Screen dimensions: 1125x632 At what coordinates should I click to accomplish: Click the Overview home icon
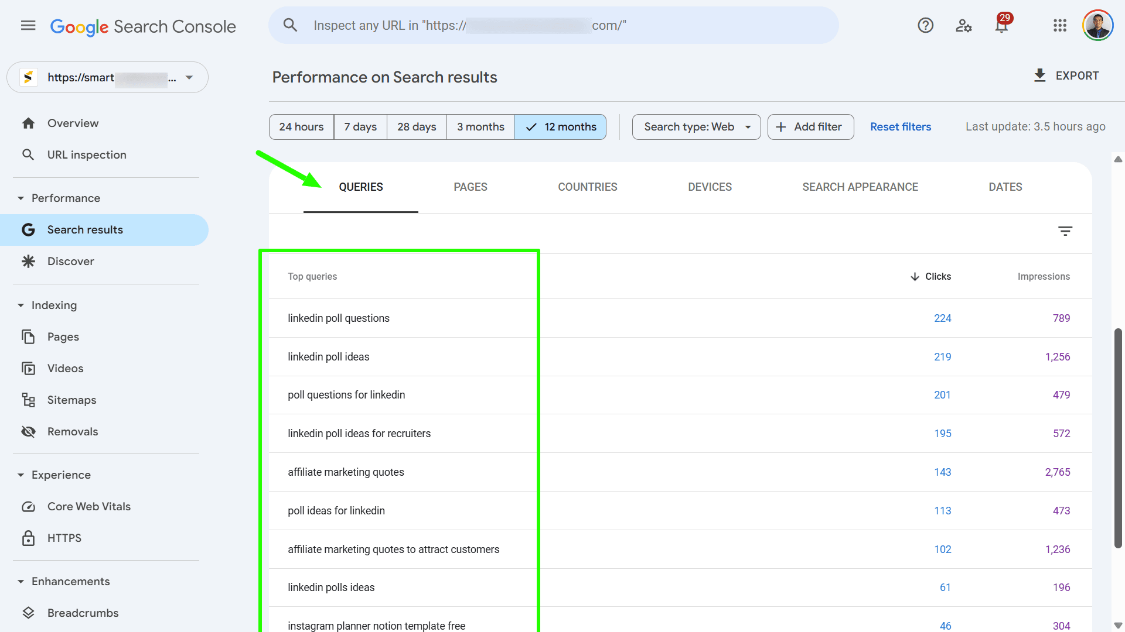click(28, 123)
